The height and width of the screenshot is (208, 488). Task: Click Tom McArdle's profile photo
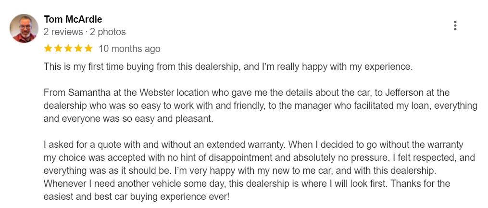pos(24,28)
